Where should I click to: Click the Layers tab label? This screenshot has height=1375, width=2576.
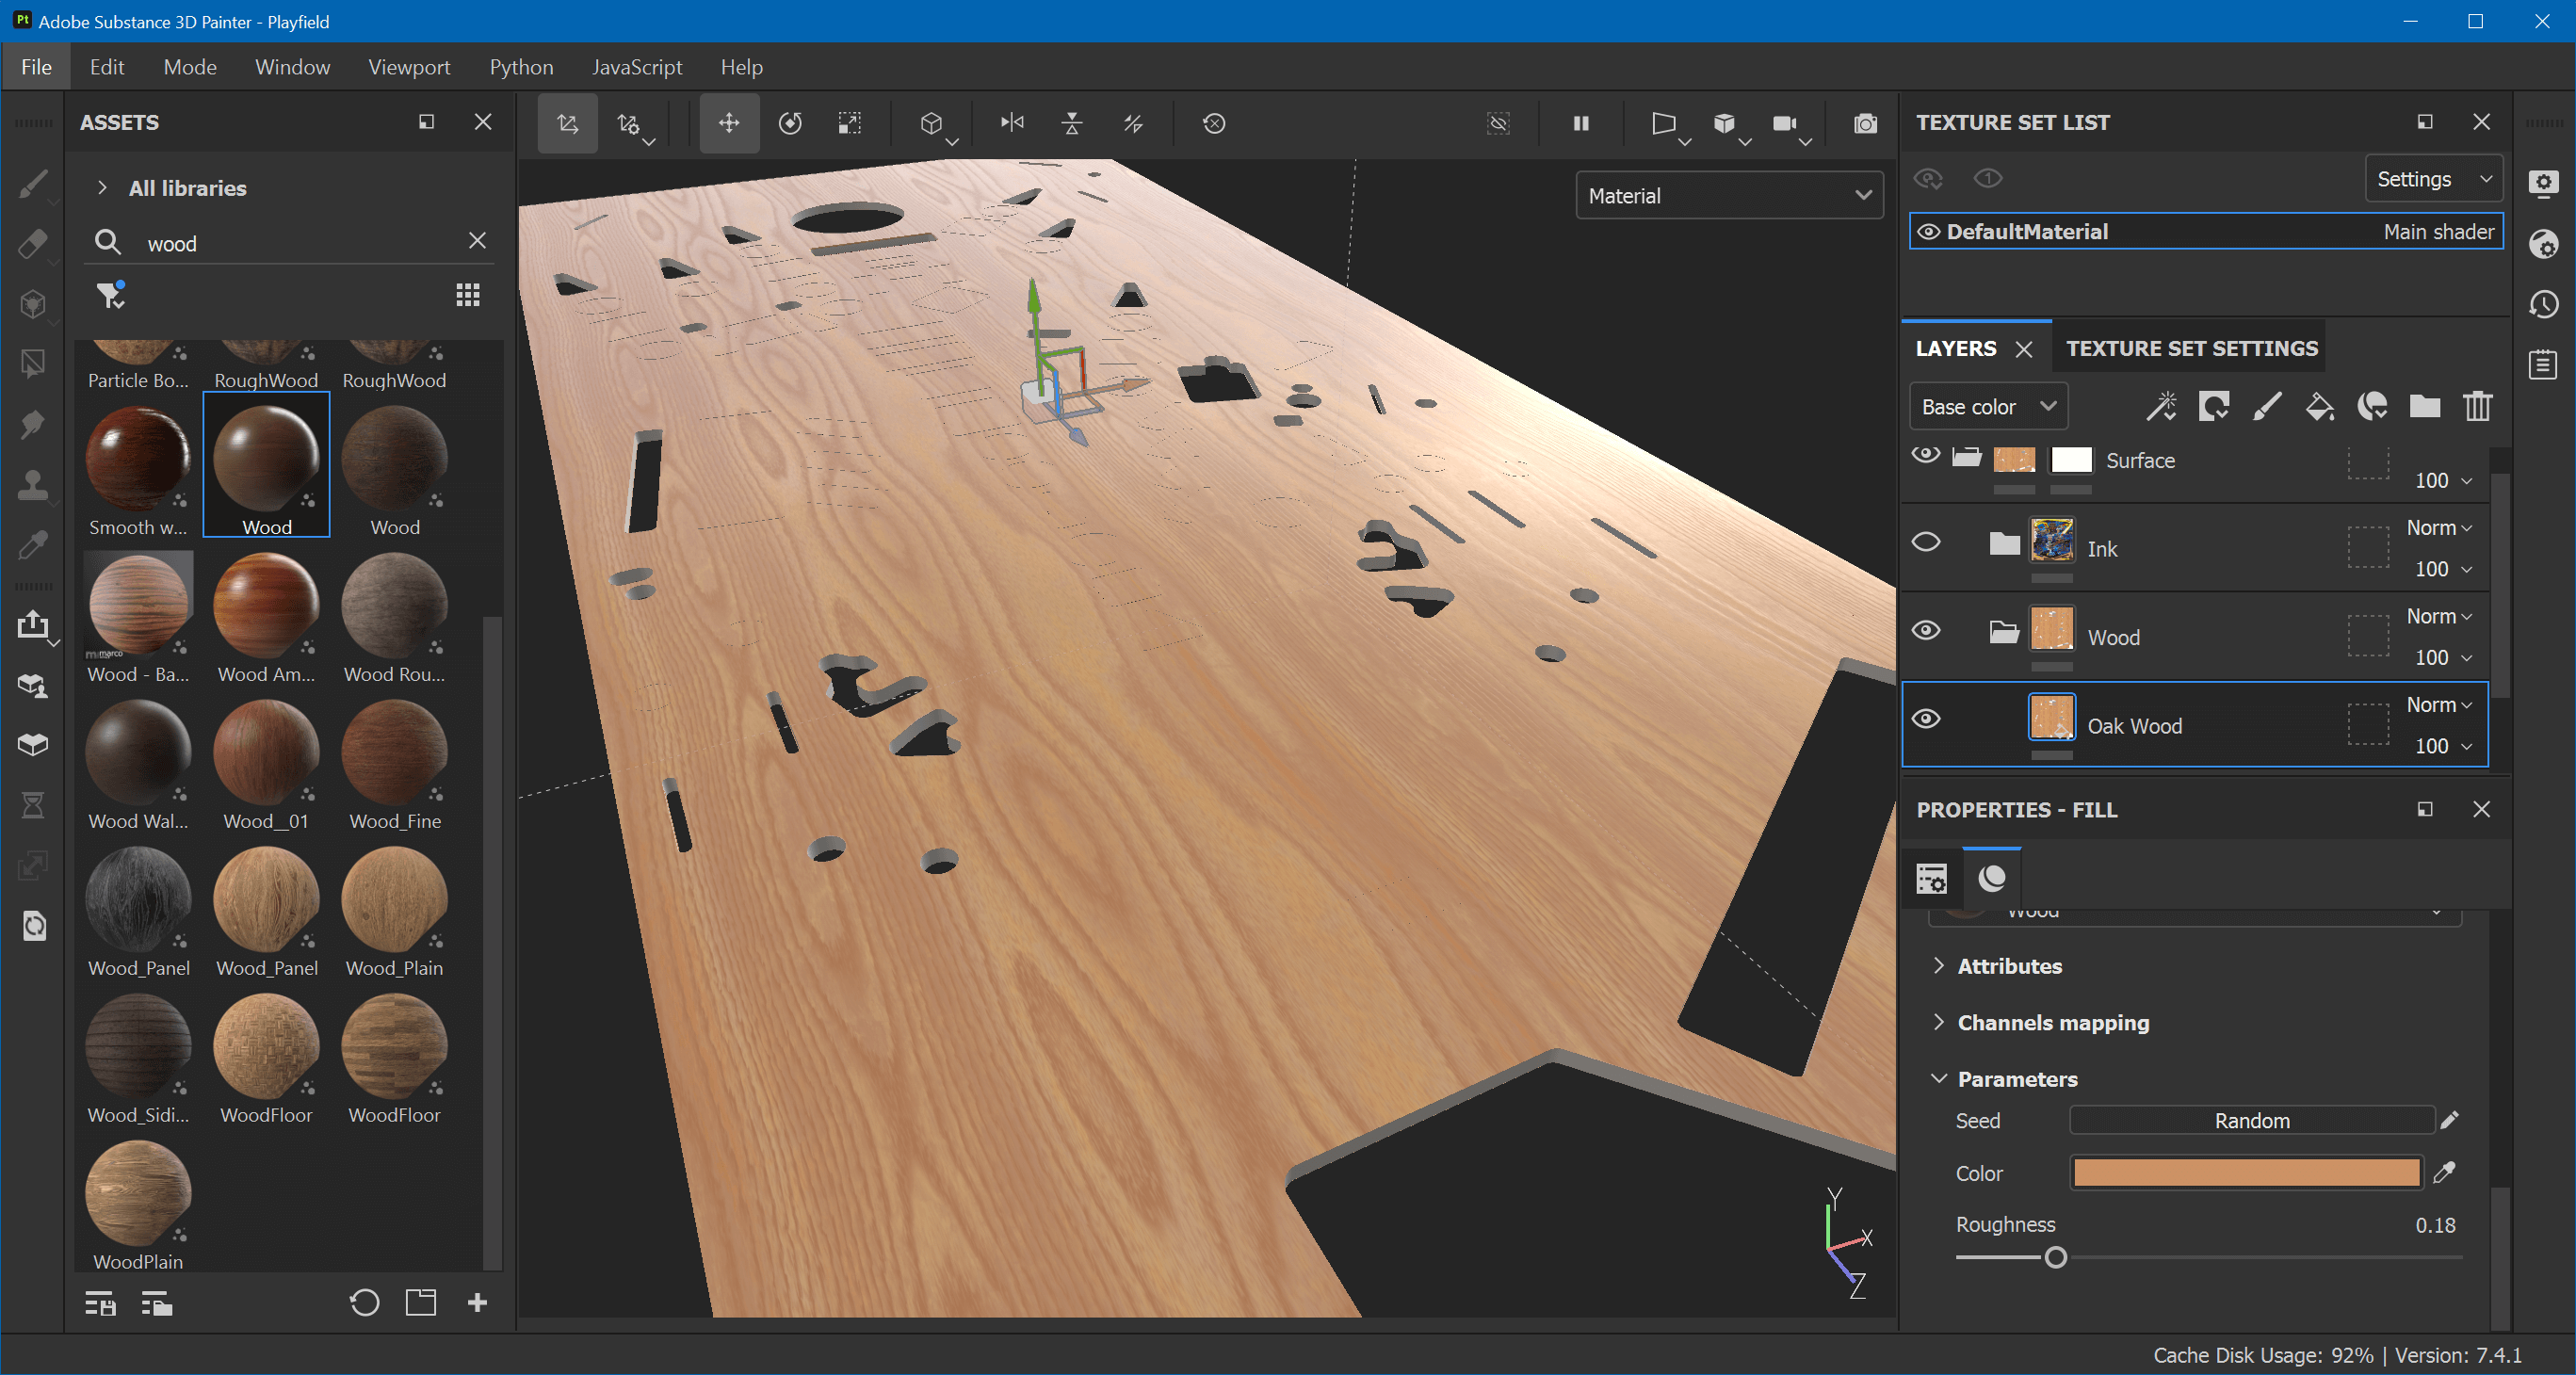pos(1954,348)
